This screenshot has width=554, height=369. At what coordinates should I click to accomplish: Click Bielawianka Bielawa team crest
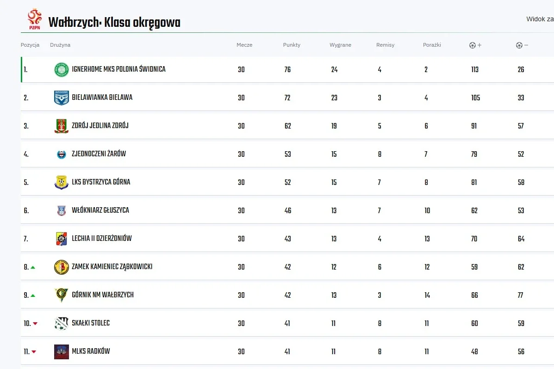point(62,98)
